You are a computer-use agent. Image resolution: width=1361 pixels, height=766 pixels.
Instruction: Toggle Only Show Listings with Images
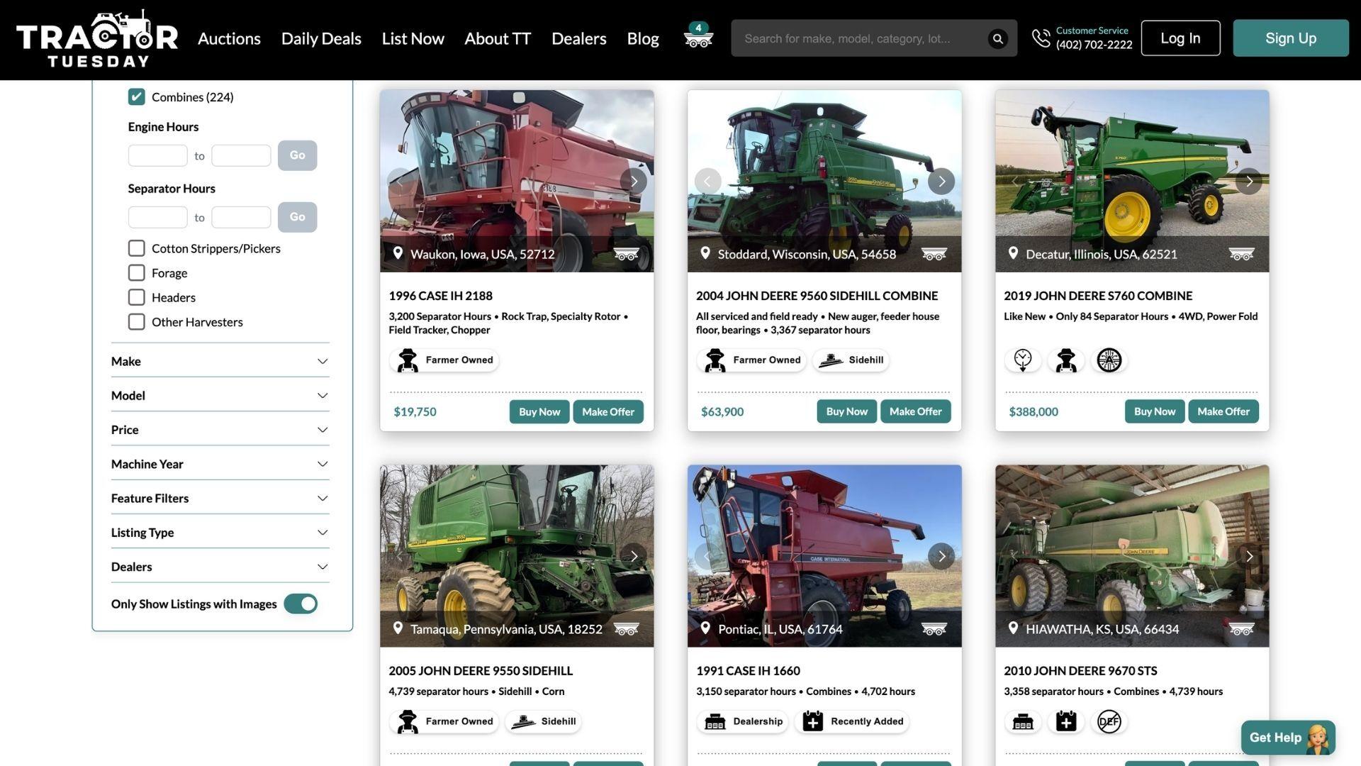point(301,604)
